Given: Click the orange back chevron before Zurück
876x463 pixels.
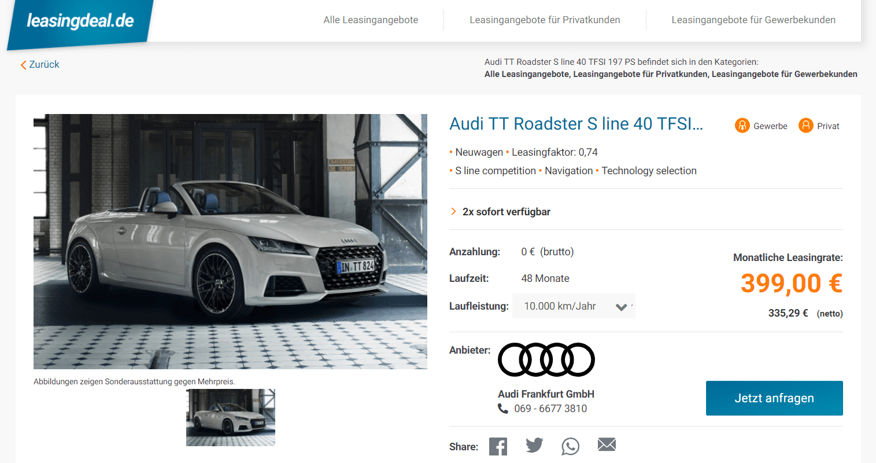Looking at the screenshot, I should tap(23, 65).
